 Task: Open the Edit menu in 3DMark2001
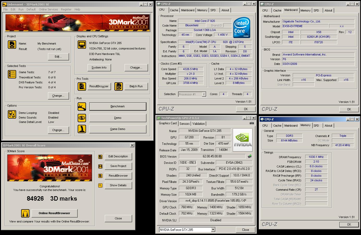click(13, 9)
